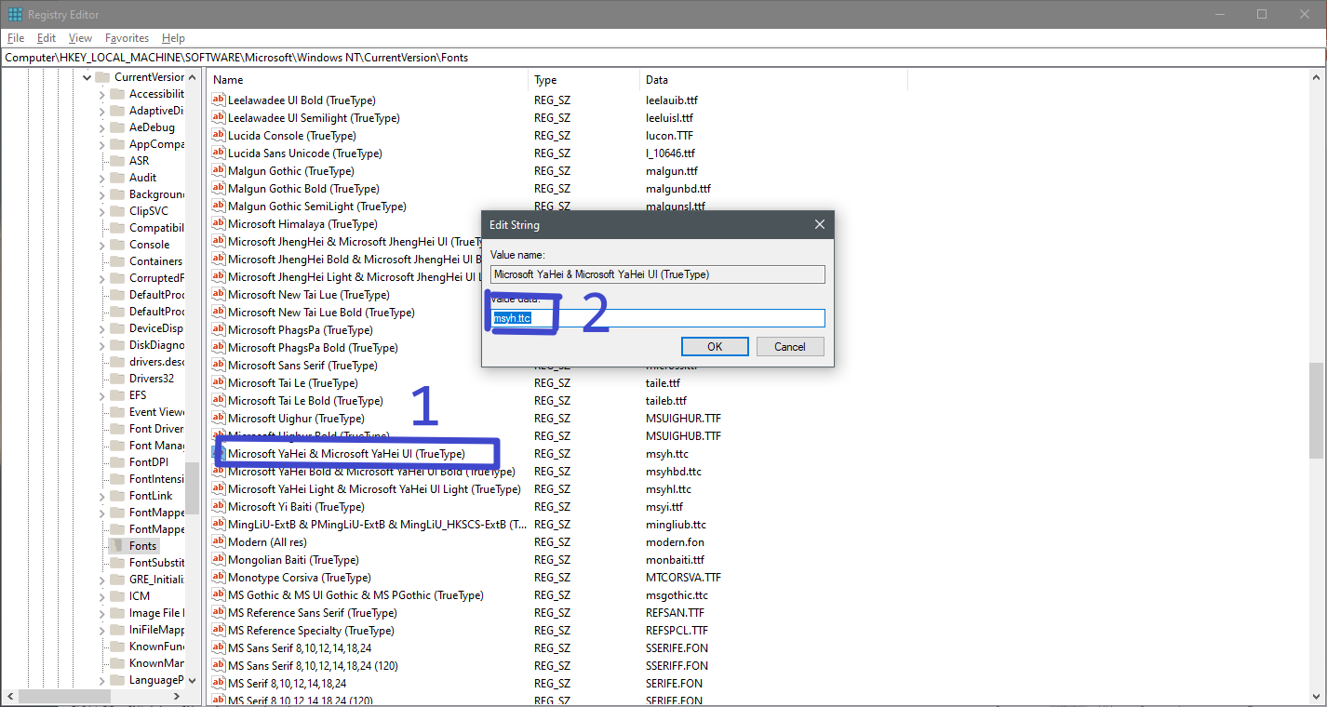Image resolution: width=1327 pixels, height=707 pixels.
Task: Click the Modern (All res) value icon
Action: 219,542
